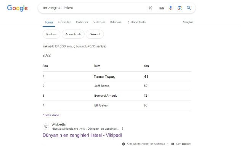244x151 pixels.
Task: Click the age value 72
Action: (x=146, y=96)
